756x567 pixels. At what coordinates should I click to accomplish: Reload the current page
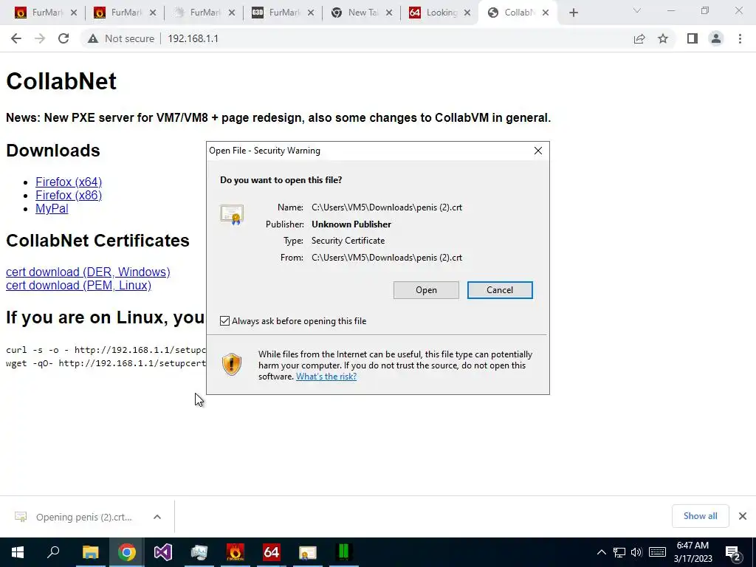point(63,38)
